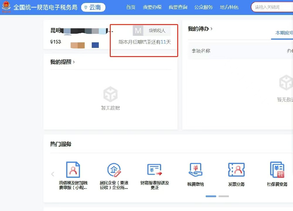Open the 我要办税 menu

point(152,7)
